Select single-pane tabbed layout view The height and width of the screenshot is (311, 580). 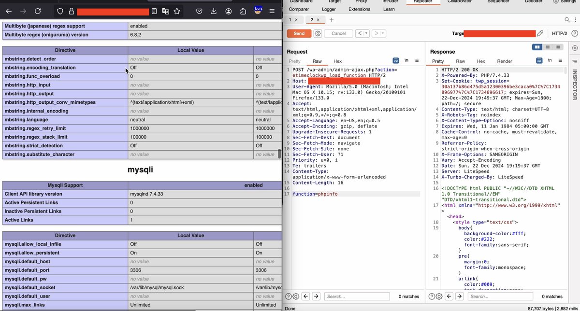pos(559,47)
